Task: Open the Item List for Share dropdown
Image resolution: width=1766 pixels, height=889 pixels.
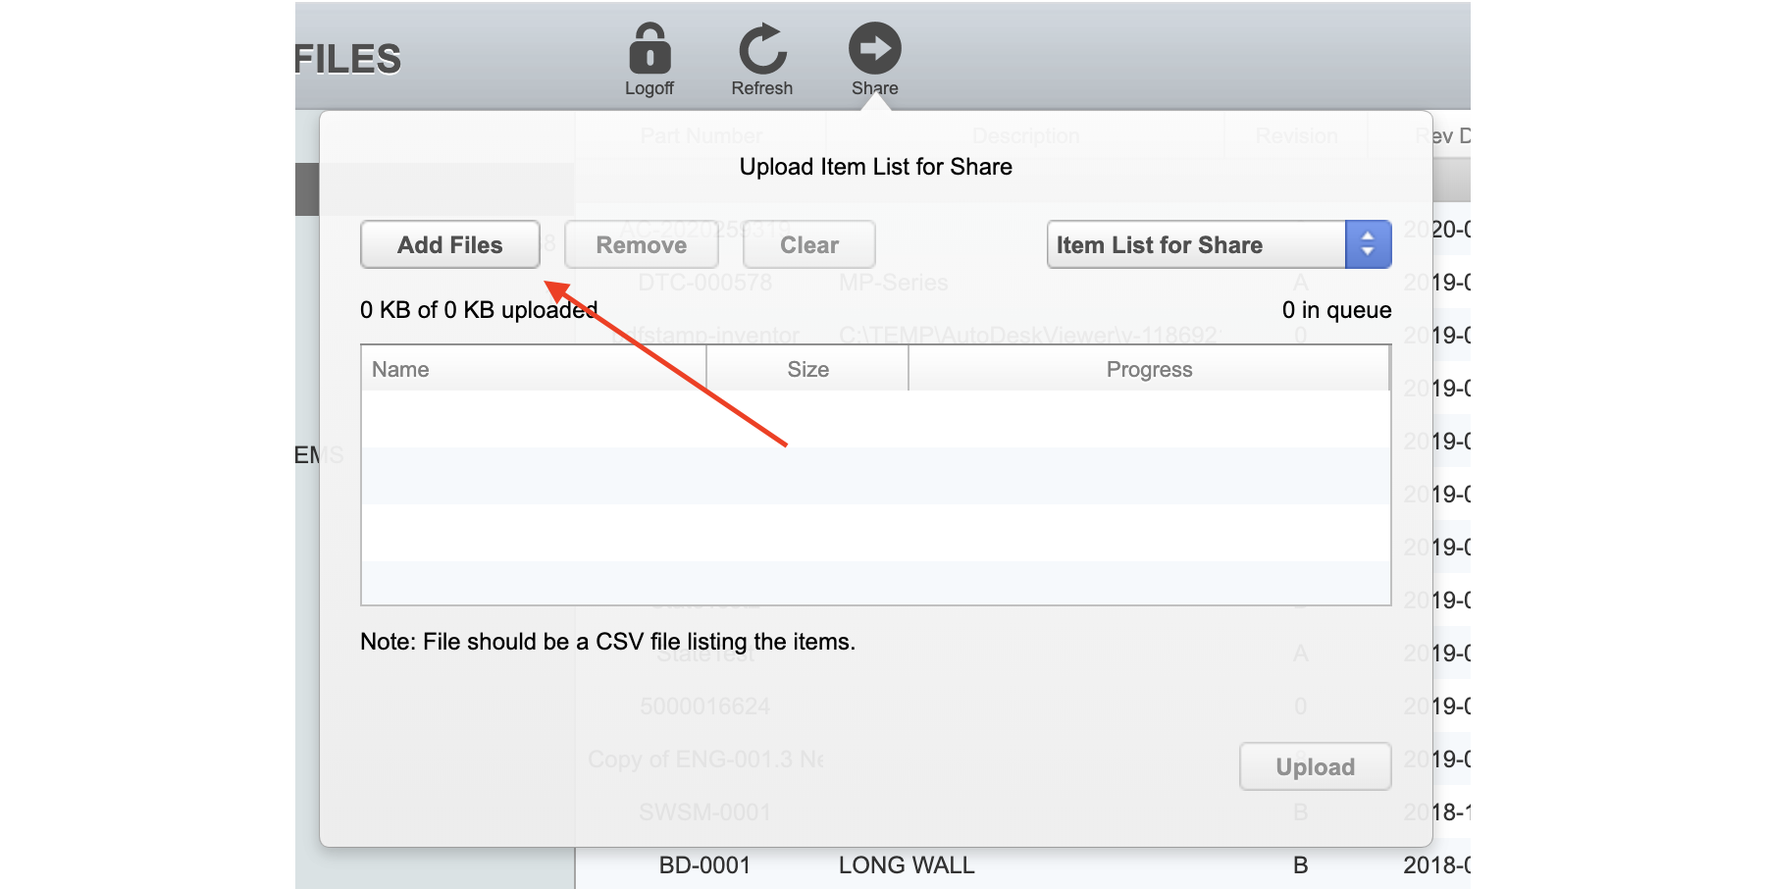Action: point(1219,244)
